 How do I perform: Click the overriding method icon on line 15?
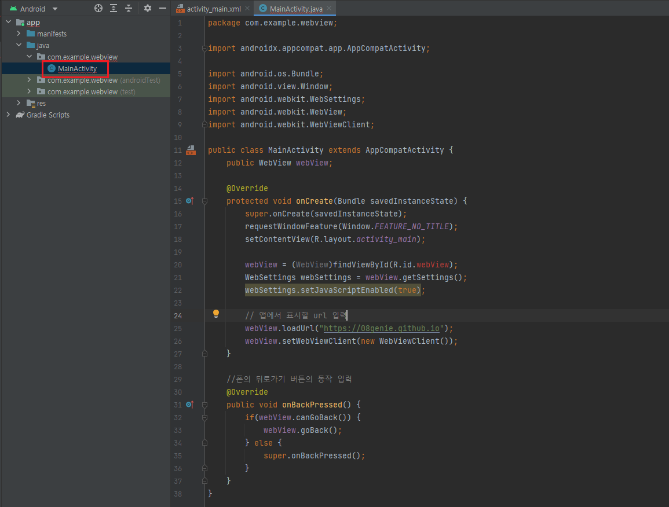click(189, 200)
